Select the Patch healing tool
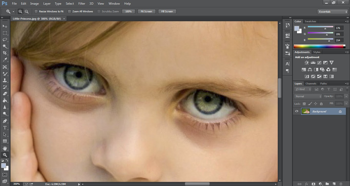Screen dimensions: 350x186 (x=5, y=67)
